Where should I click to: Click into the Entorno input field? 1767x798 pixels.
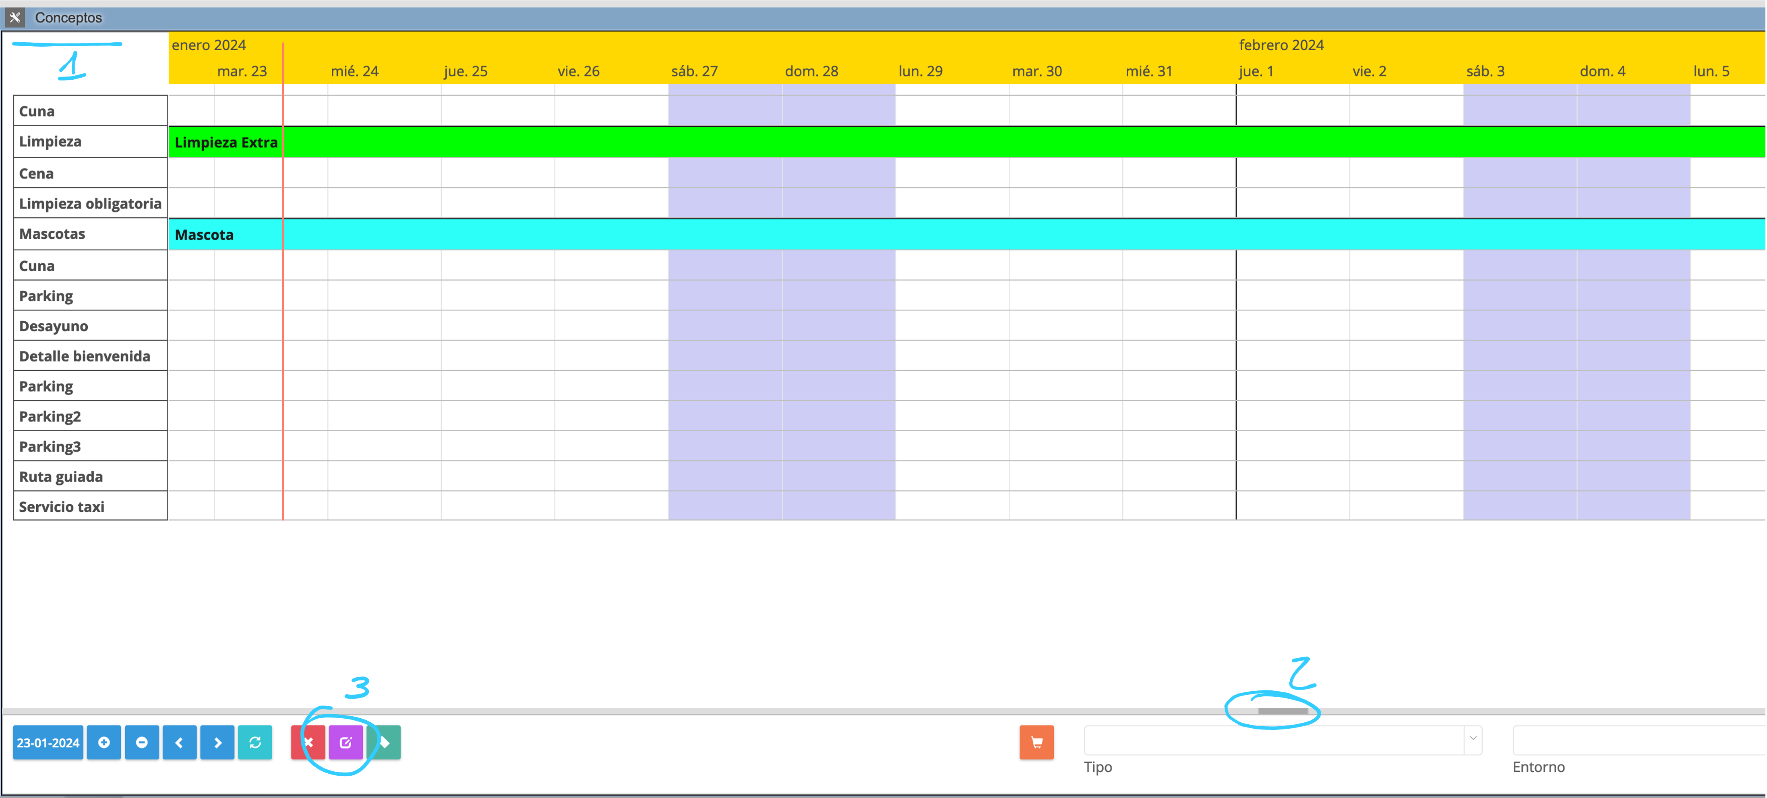click(1639, 741)
